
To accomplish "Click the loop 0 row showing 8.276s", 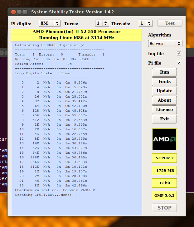I will 54,83.
